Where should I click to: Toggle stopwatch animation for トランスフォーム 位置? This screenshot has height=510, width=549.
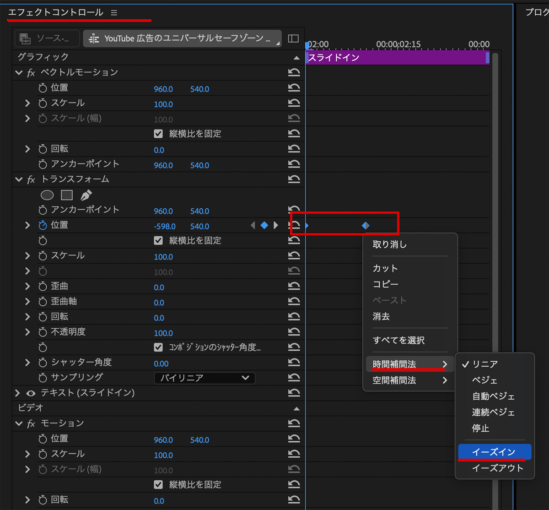pos(43,225)
